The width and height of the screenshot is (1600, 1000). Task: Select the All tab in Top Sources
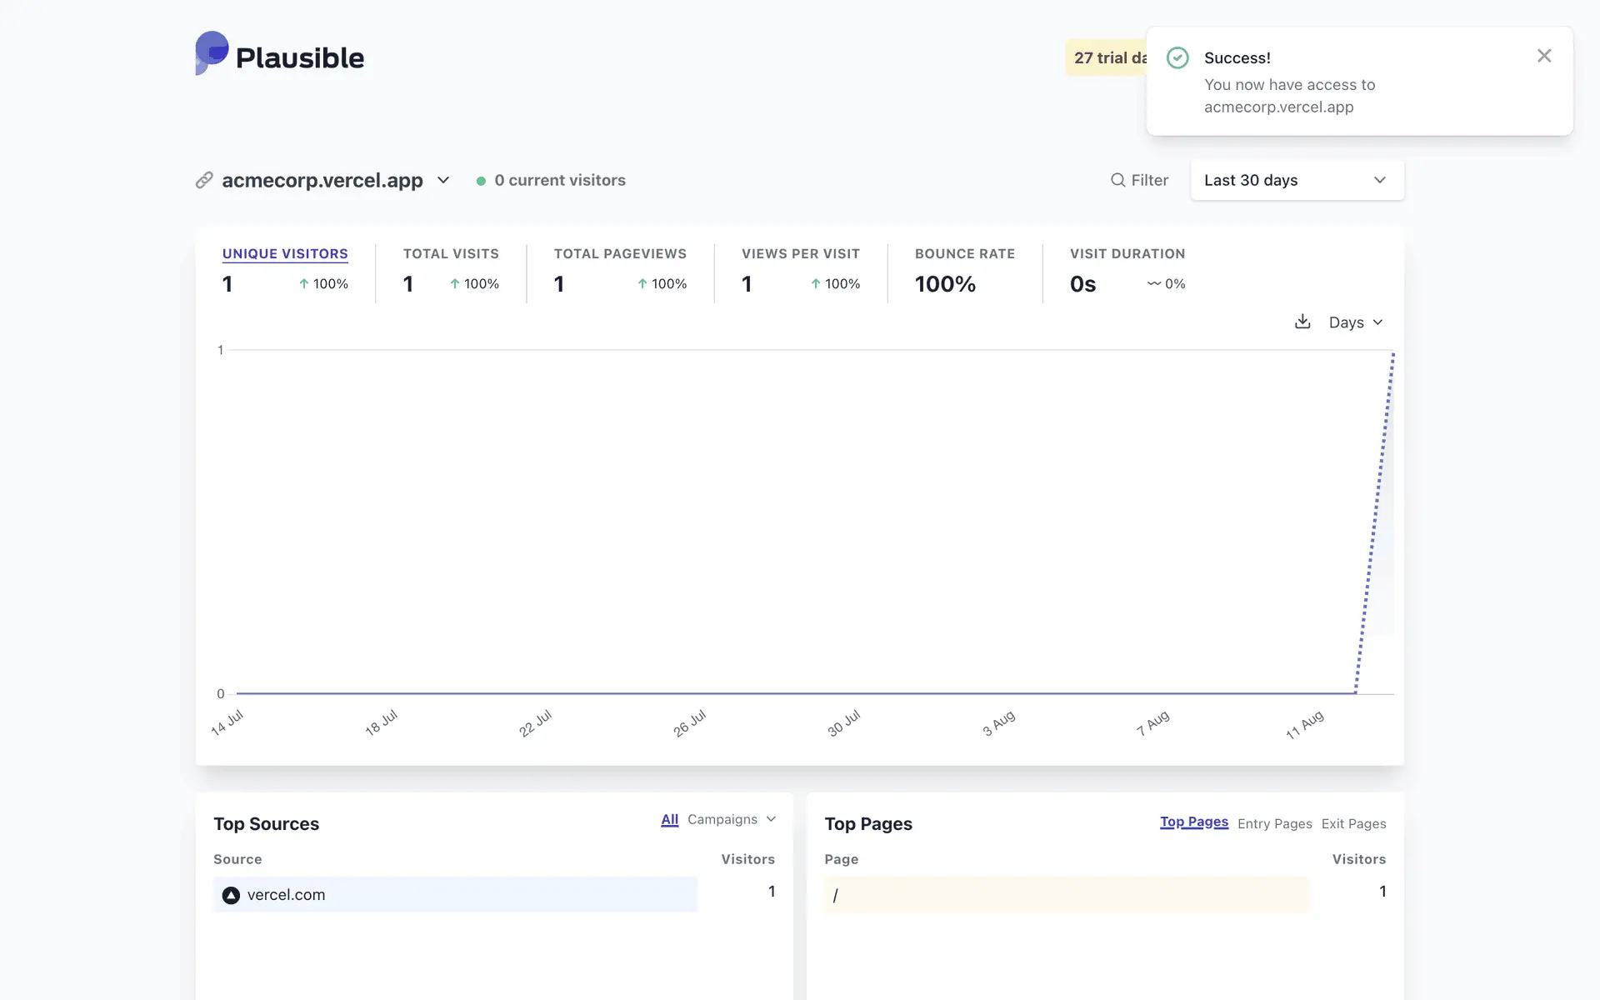click(669, 819)
